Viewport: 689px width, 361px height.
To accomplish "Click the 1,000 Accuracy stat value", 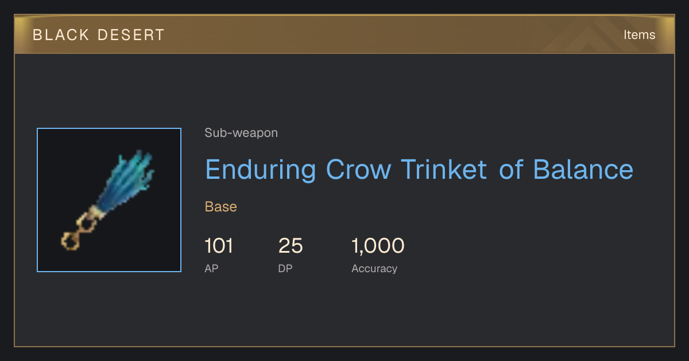I will click(378, 246).
